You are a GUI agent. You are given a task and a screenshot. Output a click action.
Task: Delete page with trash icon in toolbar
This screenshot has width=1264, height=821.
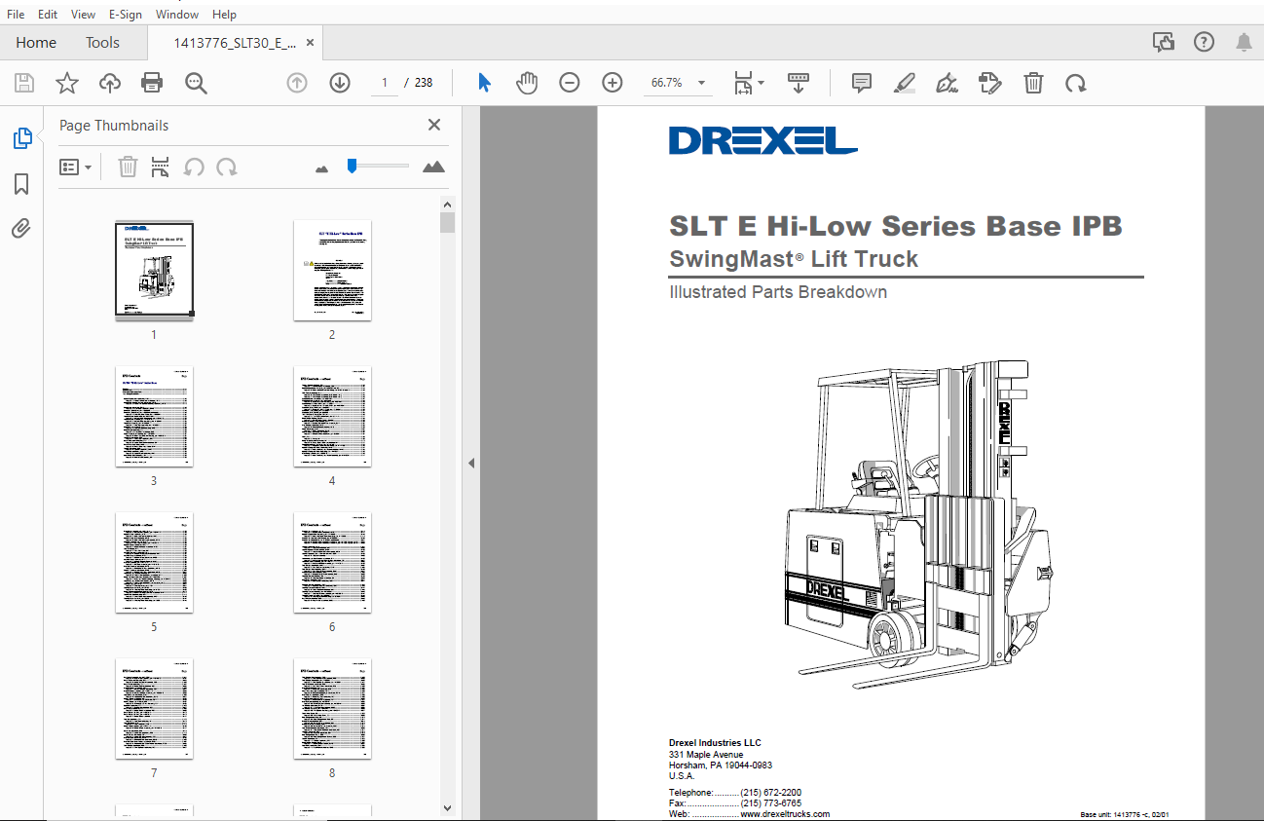(x=1033, y=83)
